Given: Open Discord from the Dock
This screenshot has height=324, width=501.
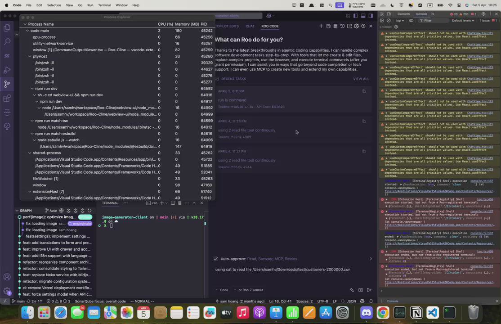Looking at the screenshot, I should [x=366, y=312].
